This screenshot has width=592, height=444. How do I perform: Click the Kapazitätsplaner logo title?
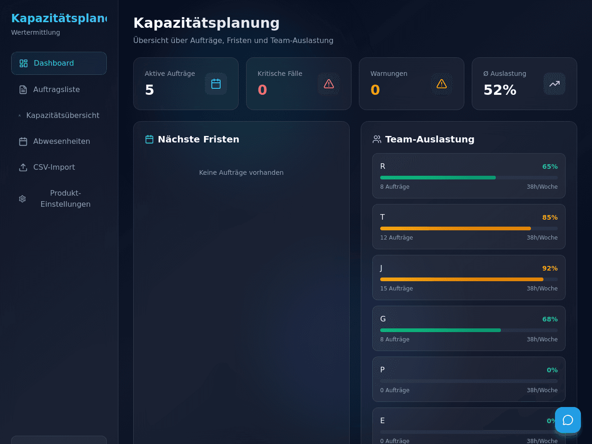[x=59, y=18]
